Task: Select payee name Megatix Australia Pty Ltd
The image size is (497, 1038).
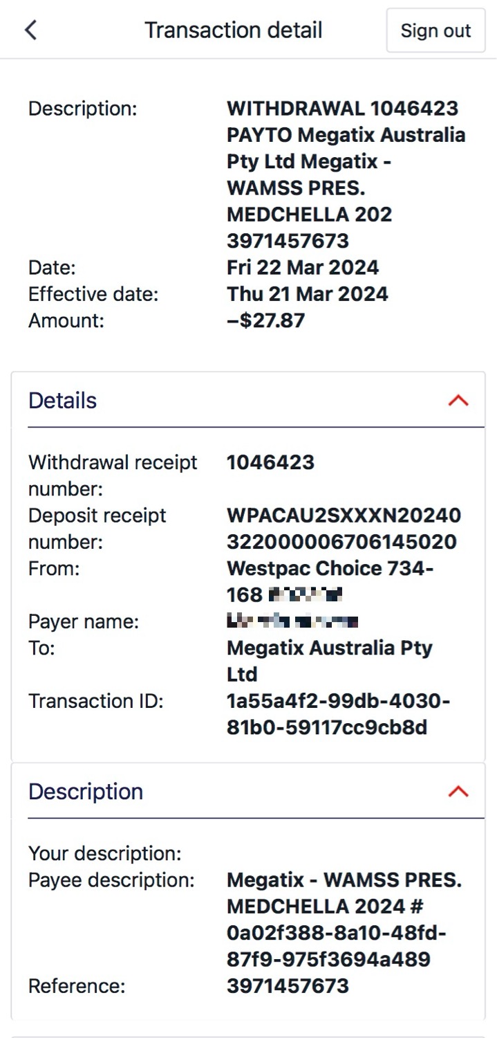Action: (329, 661)
